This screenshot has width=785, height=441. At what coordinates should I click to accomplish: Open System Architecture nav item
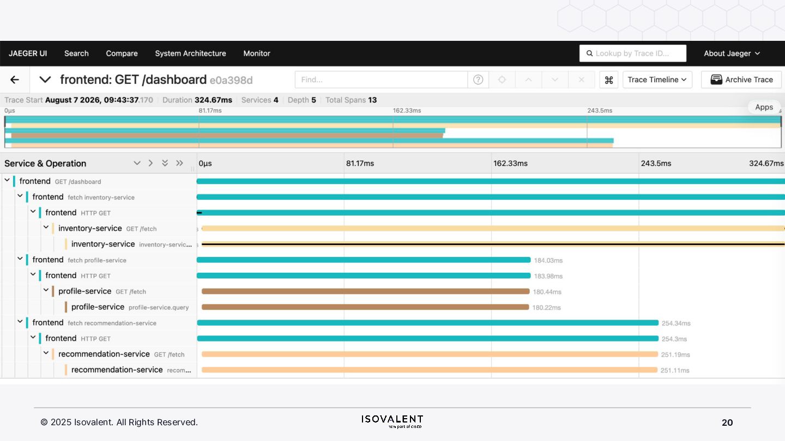click(190, 53)
